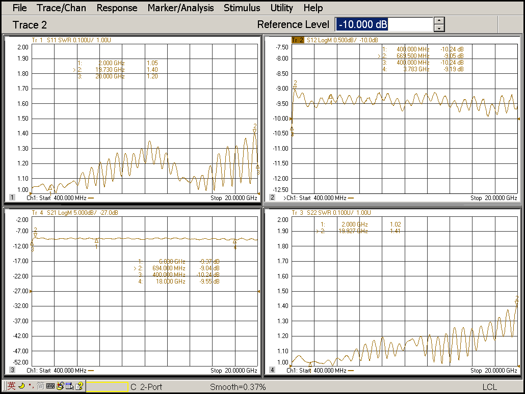Open the IME options list icon

coord(70,386)
